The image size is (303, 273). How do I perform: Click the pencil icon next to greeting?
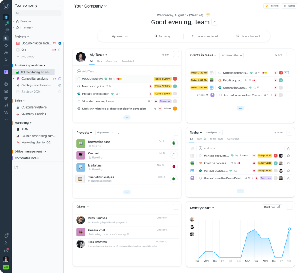pos(215,22)
